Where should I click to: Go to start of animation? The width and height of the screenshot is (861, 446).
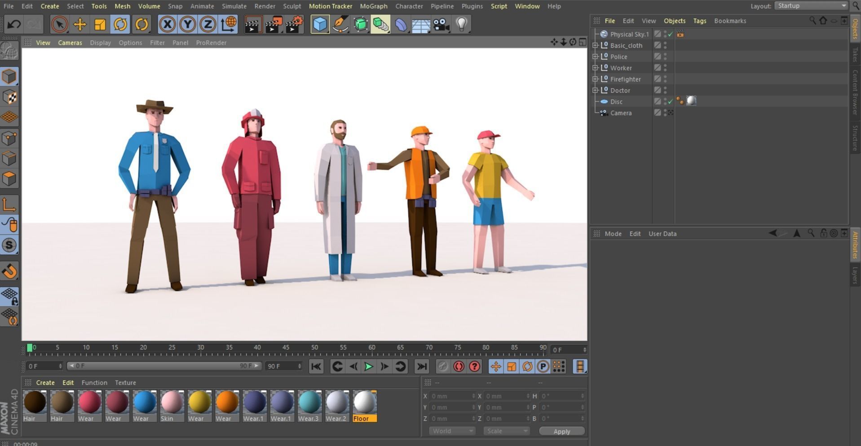[316, 366]
